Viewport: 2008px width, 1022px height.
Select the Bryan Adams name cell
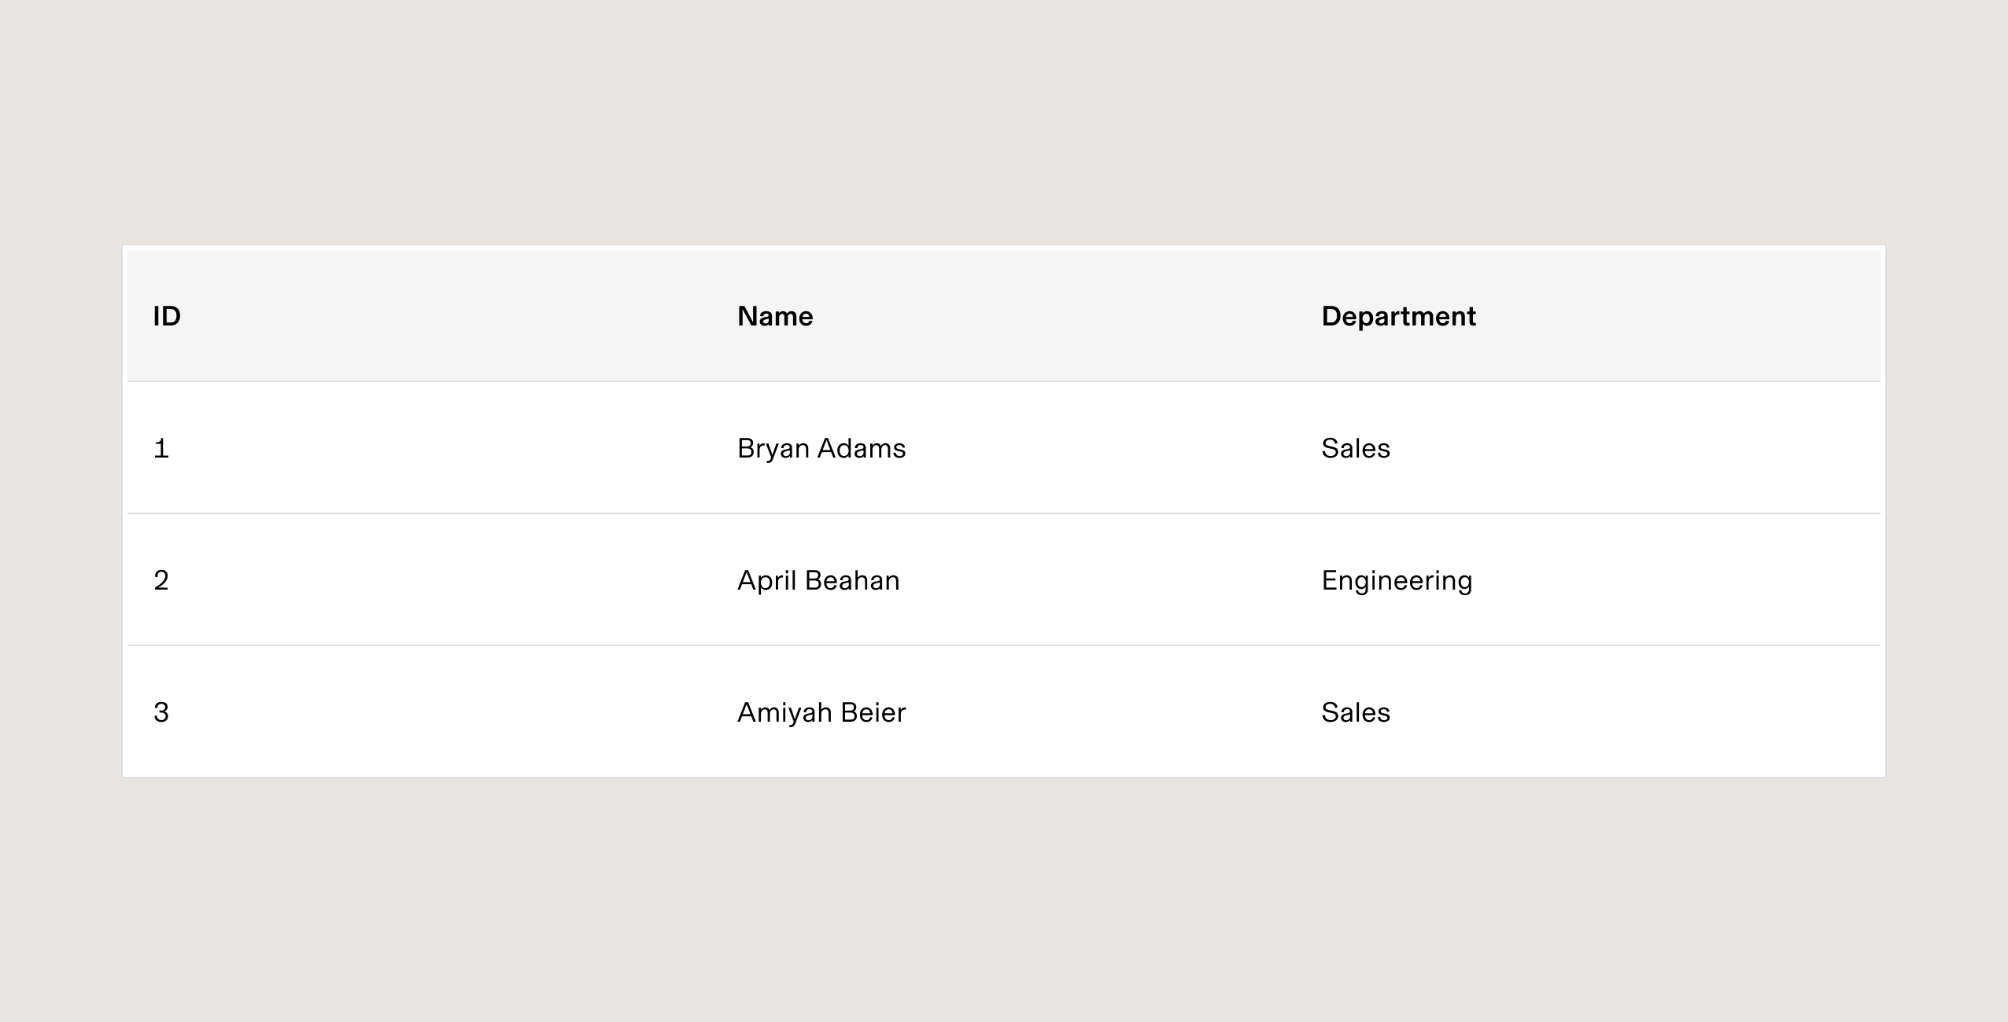click(x=1004, y=448)
